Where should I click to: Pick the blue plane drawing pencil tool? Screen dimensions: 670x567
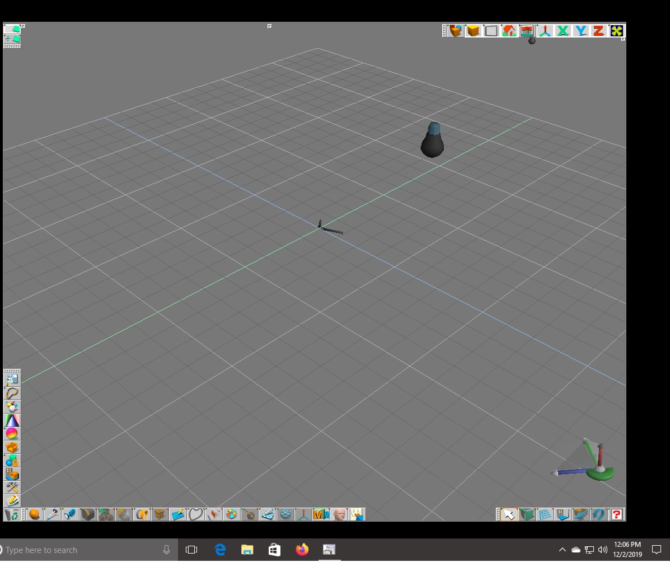click(178, 514)
